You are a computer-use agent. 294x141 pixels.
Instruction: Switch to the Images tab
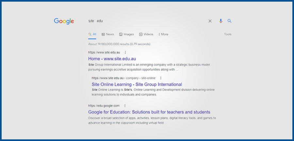click(x=126, y=34)
